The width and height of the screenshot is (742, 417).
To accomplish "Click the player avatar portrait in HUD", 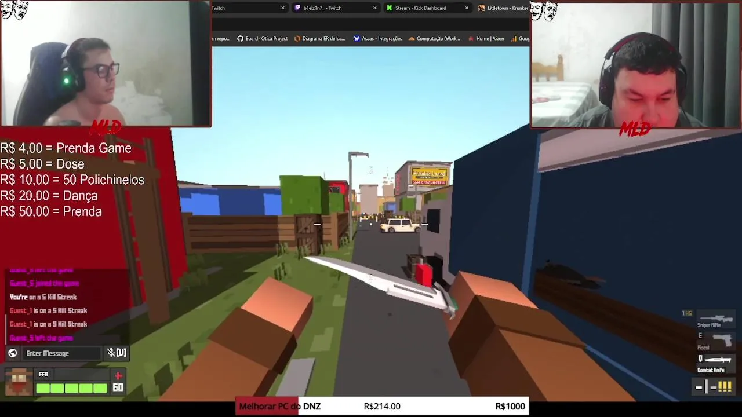I will point(19,382).
